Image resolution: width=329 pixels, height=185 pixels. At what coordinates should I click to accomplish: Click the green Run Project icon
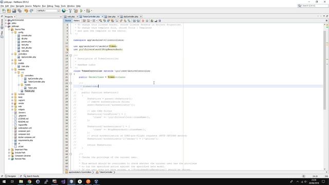point(81,11)
